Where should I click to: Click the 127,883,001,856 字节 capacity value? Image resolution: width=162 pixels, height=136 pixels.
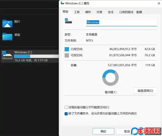122,65
